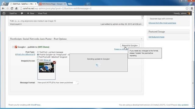The width and height of the screenshot is (195, 109).
Task: Select Post to Google+ as Image post
Action: pyautogui.click(x=38, y=54)
